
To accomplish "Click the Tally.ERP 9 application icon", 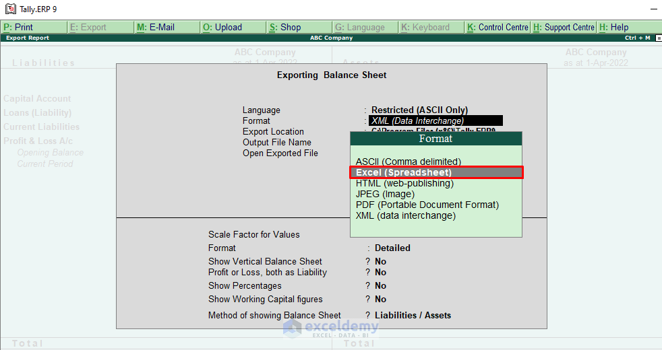I will (11, 9).
